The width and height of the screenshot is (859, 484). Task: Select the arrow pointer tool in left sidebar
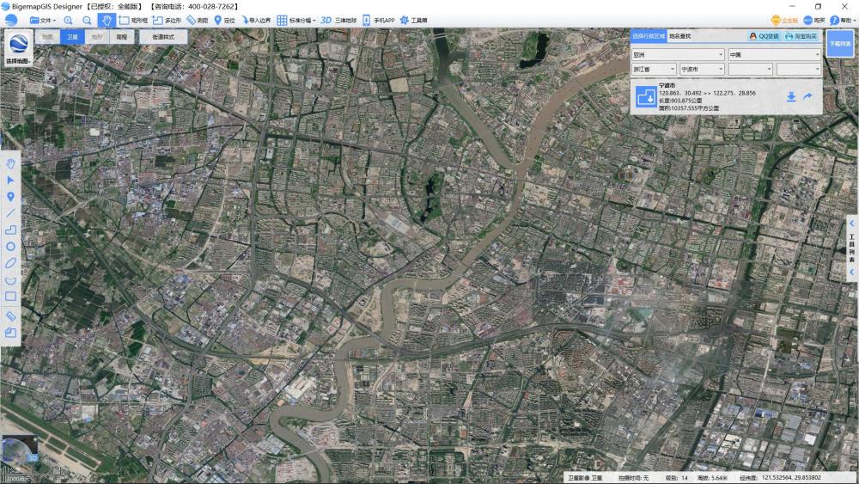click(10, 181)
